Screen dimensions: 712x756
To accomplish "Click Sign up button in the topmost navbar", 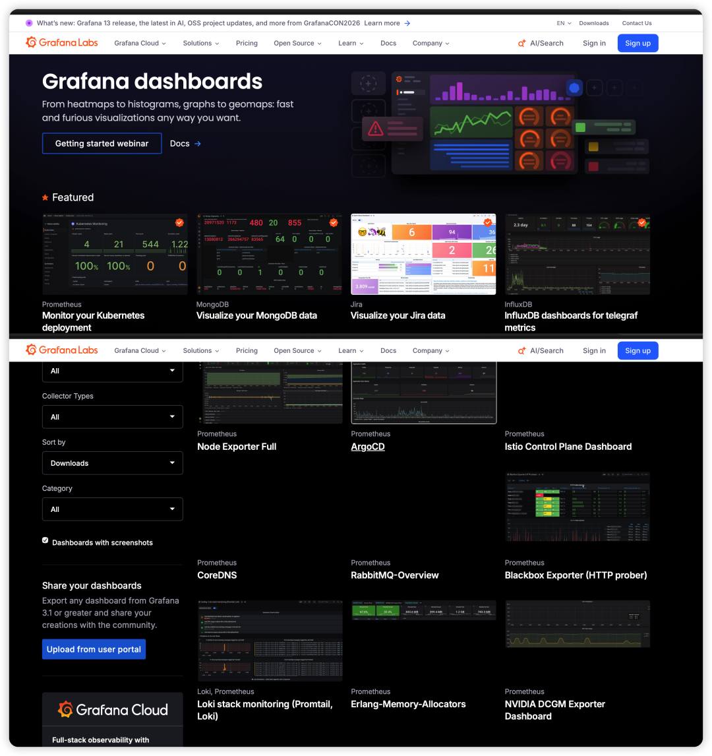I will (638, 43).
